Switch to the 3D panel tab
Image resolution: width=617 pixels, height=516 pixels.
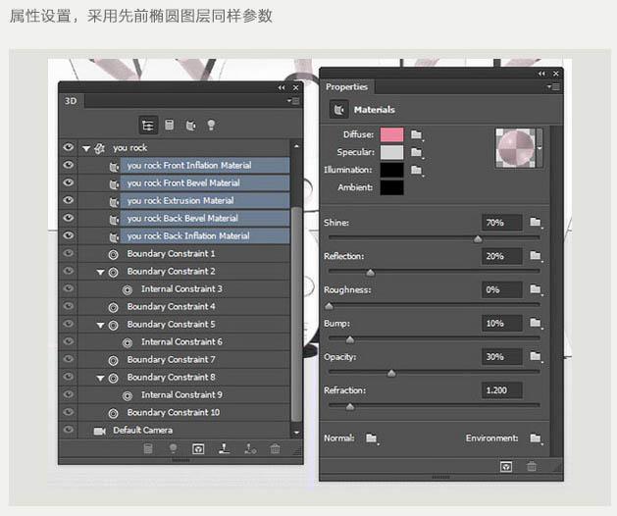71,100
